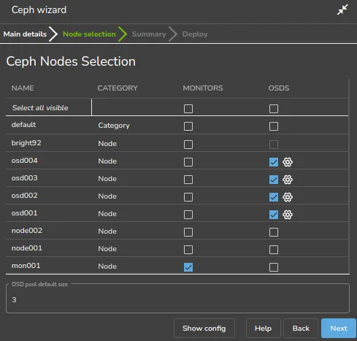Tick Monitors checkbox for osd001
Image resolution: width=357 pixels, height=341 pixels.
[188, 215]
